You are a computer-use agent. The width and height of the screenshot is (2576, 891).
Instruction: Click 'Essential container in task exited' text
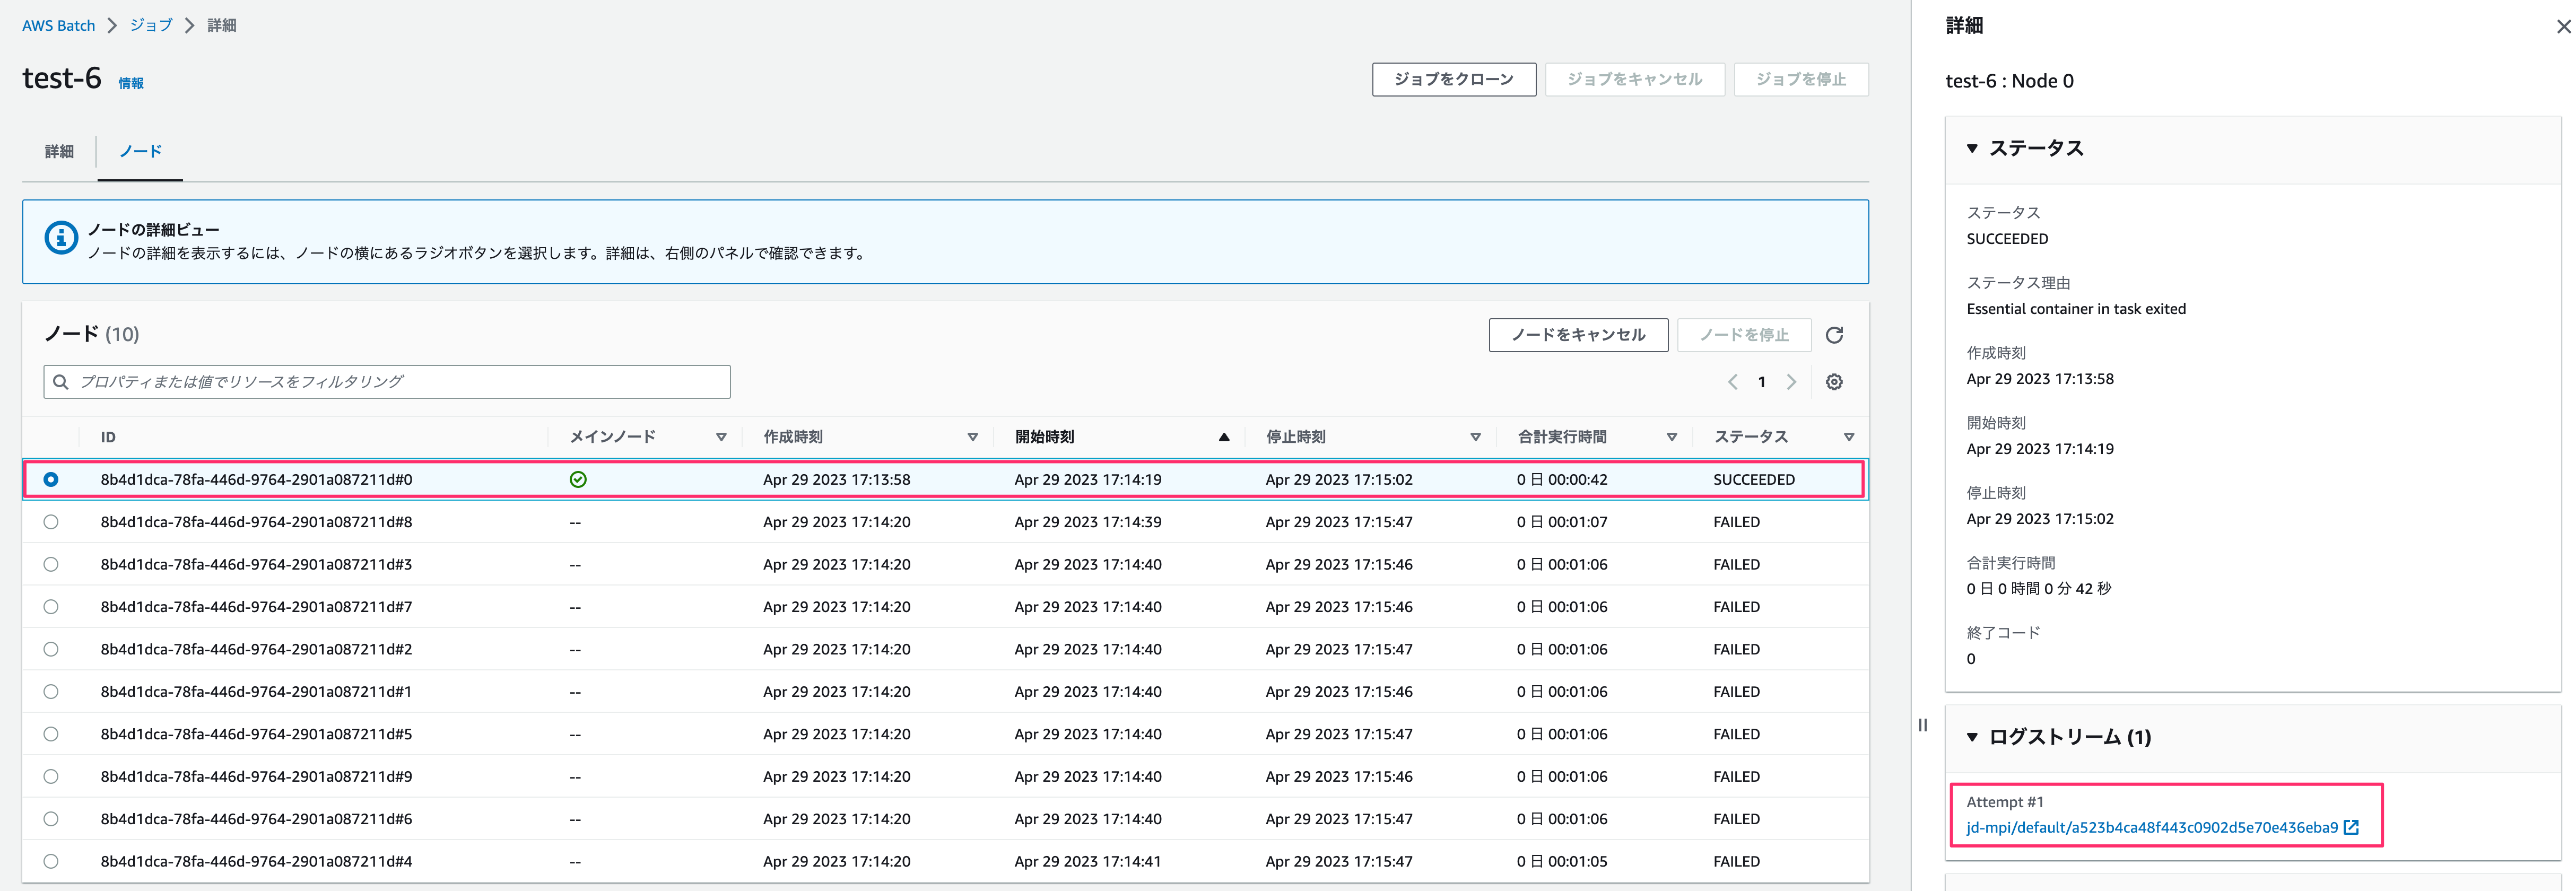pos(2076,309)
